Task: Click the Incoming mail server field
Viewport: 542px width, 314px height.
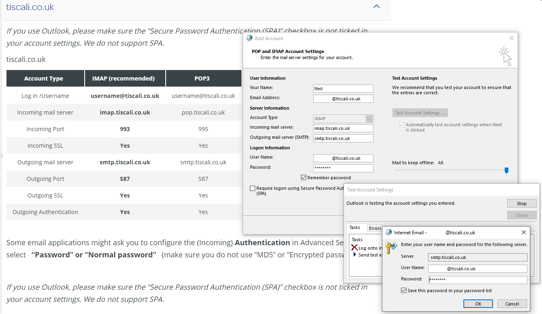Action: click(343, 128)
